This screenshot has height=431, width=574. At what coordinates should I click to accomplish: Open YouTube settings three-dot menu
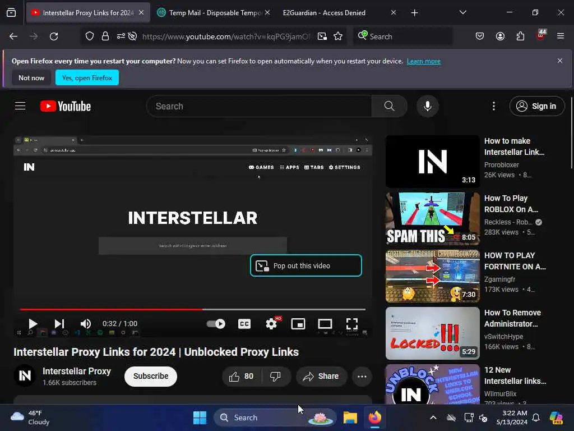(x=494, y=106)
